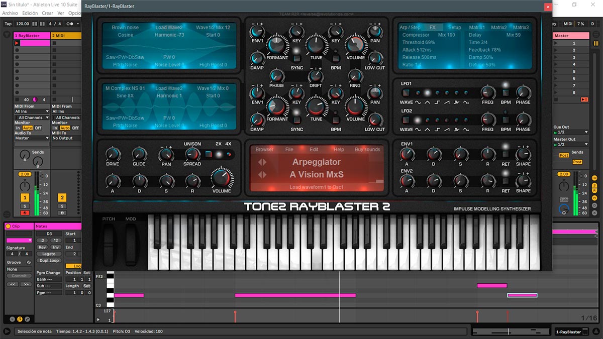
Task: Click the LFO2 WAVE button
Action: (406, 120)
